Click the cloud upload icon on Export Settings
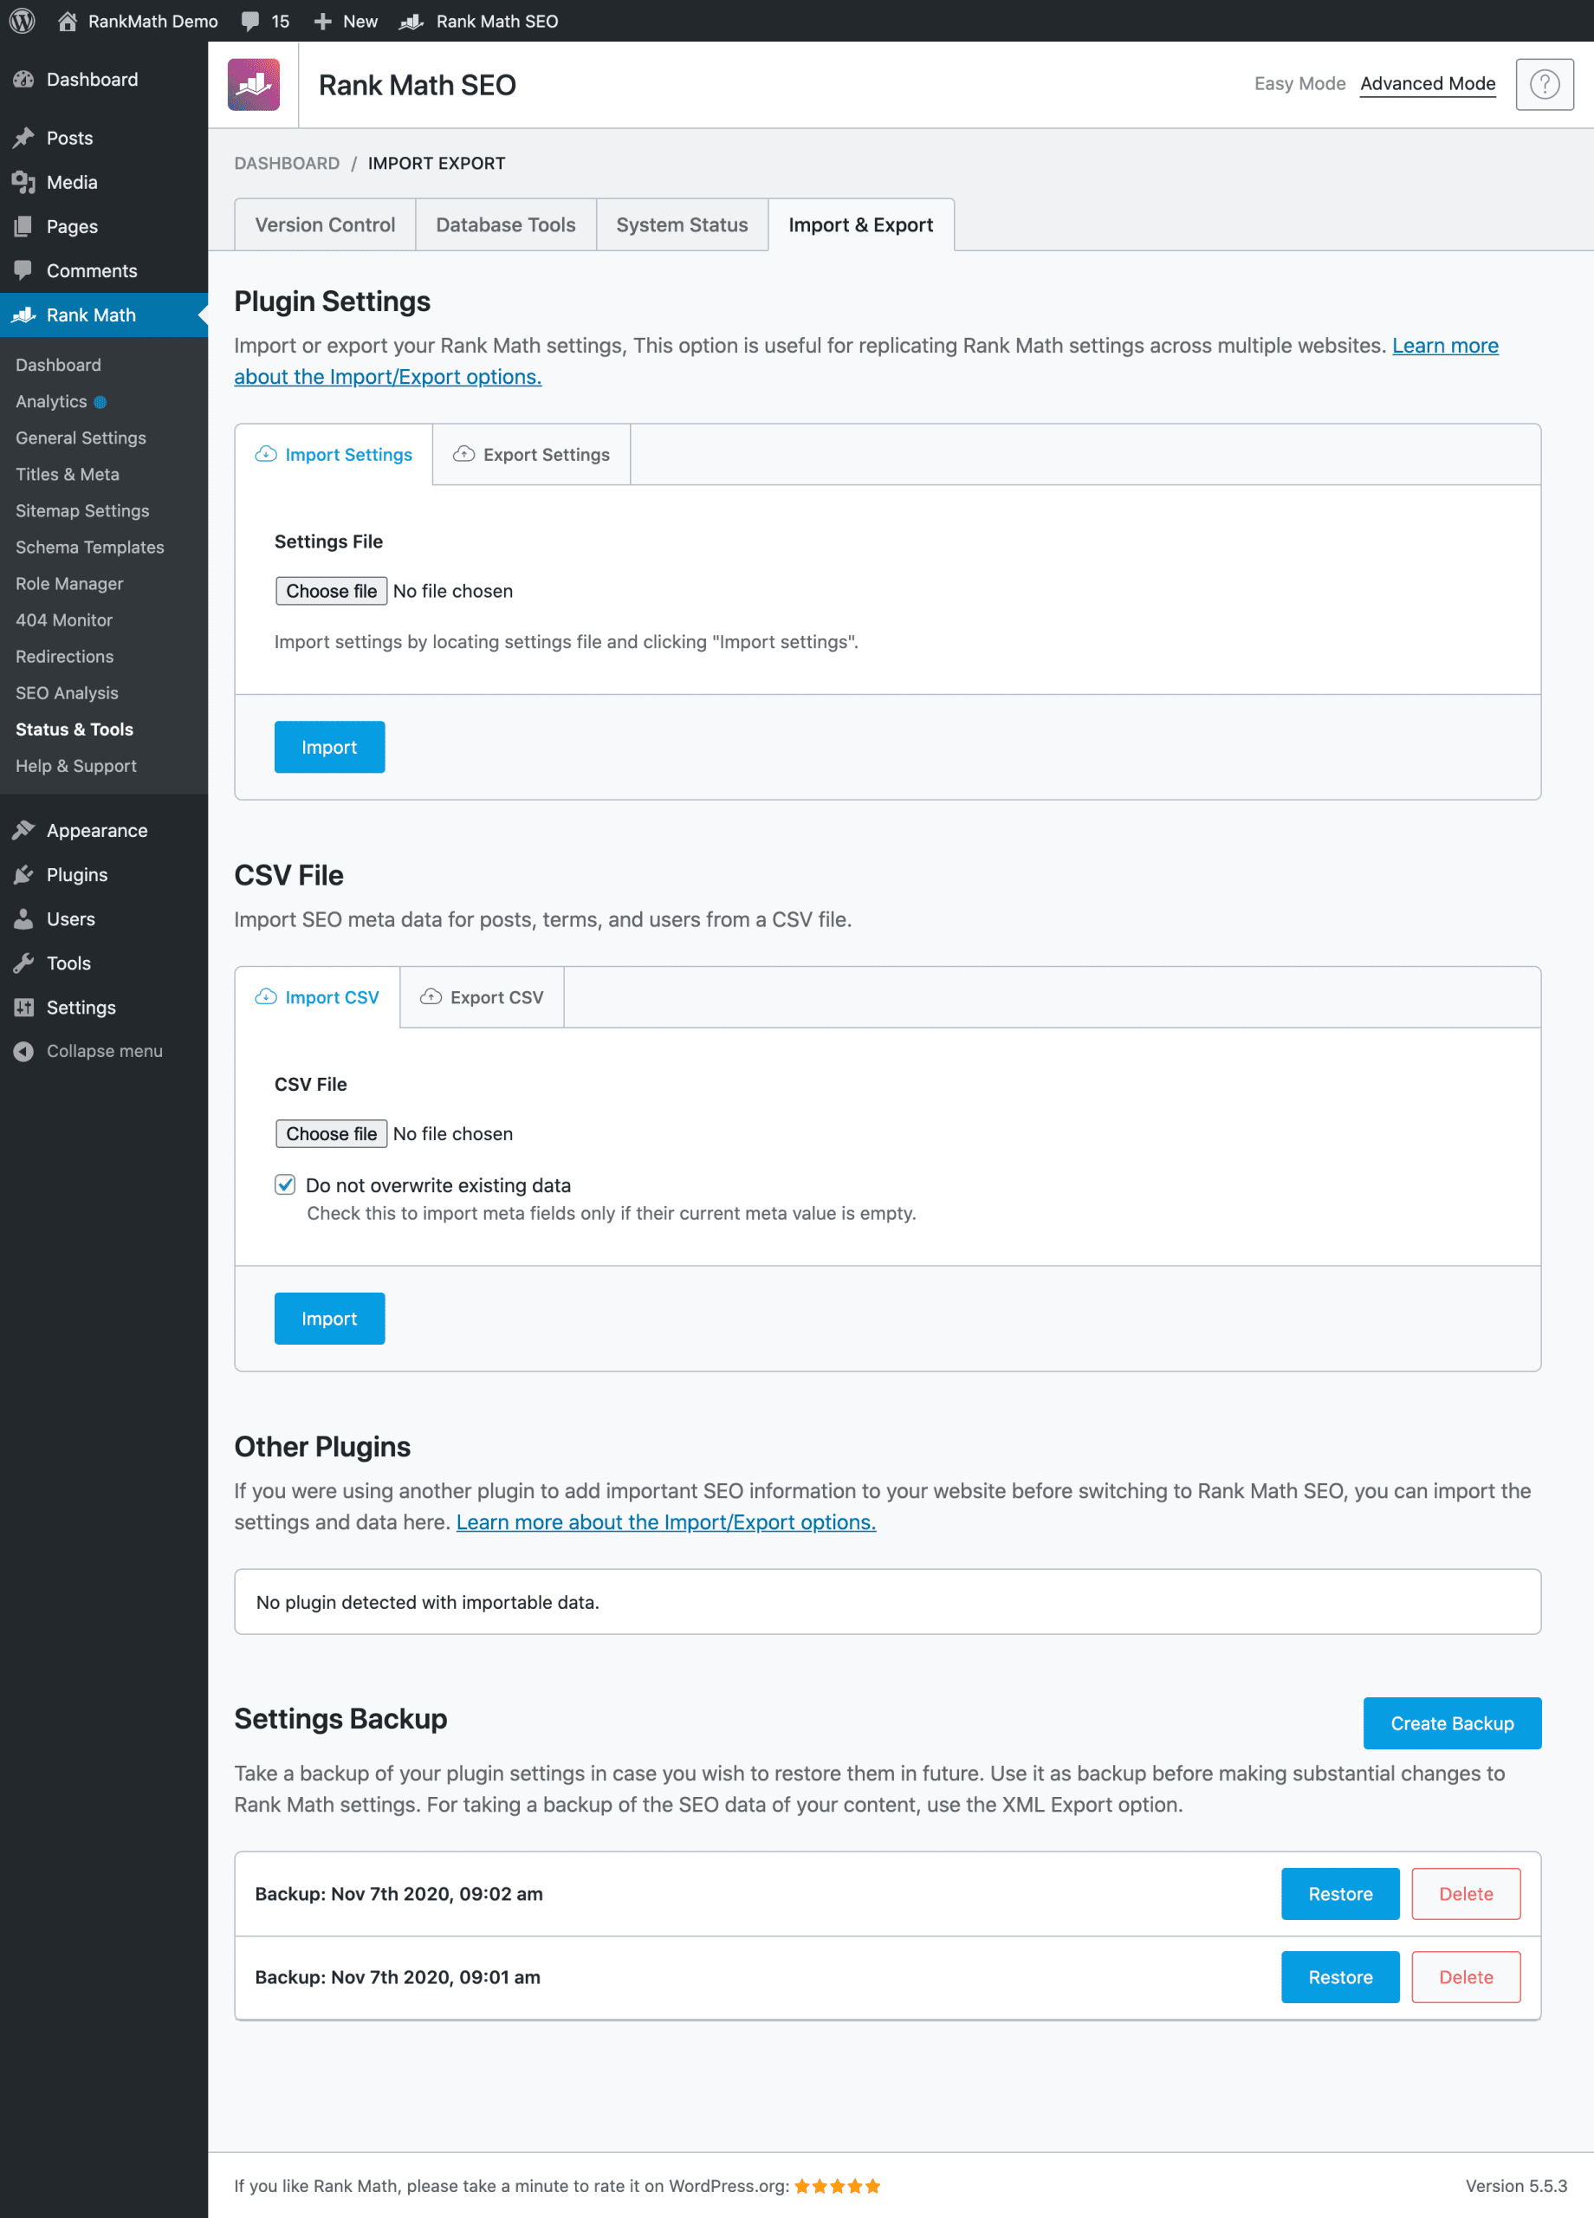This screenshot has height=2218, width=1594. coord(463,454)
